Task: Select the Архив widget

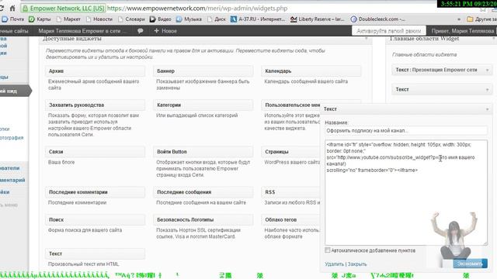Action: pyautogui.click(x=95, y=71)
